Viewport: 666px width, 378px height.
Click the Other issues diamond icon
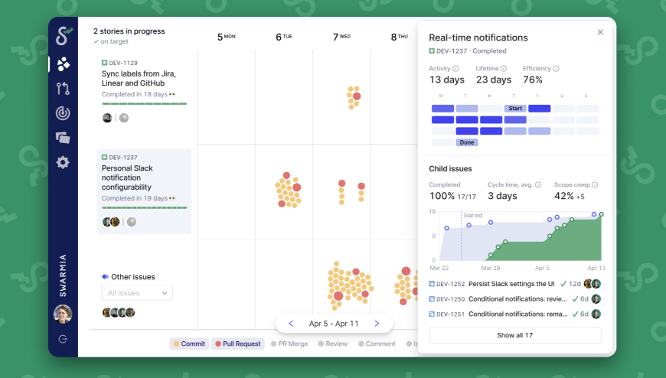tap(106, 277)
